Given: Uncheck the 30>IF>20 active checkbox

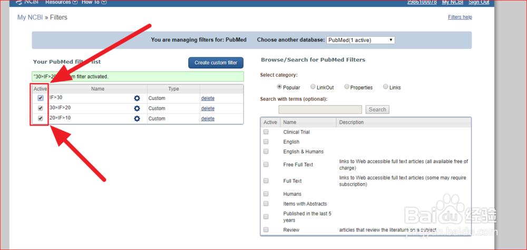Looking at the screenshot, I should (x=41, y=108).
